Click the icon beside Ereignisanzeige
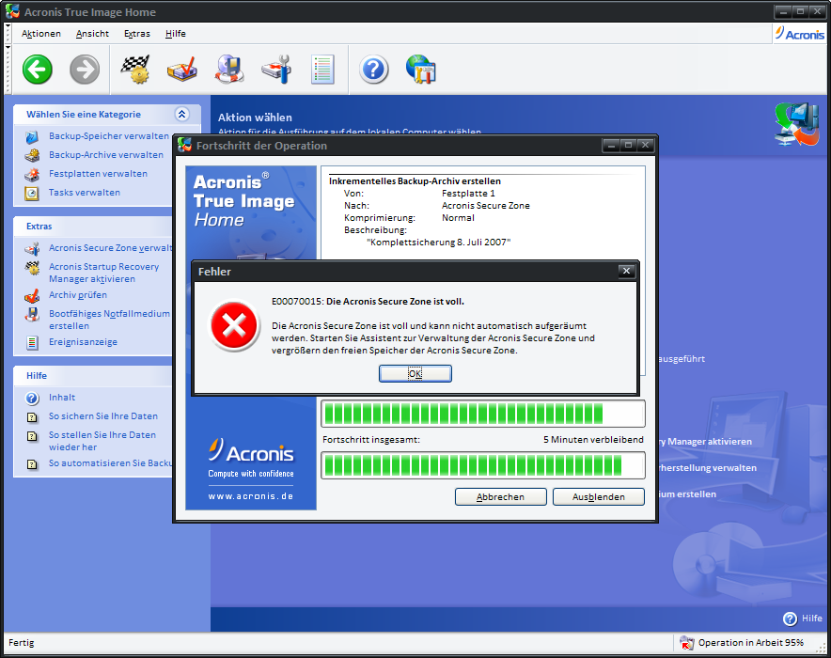 click(32, 343)
